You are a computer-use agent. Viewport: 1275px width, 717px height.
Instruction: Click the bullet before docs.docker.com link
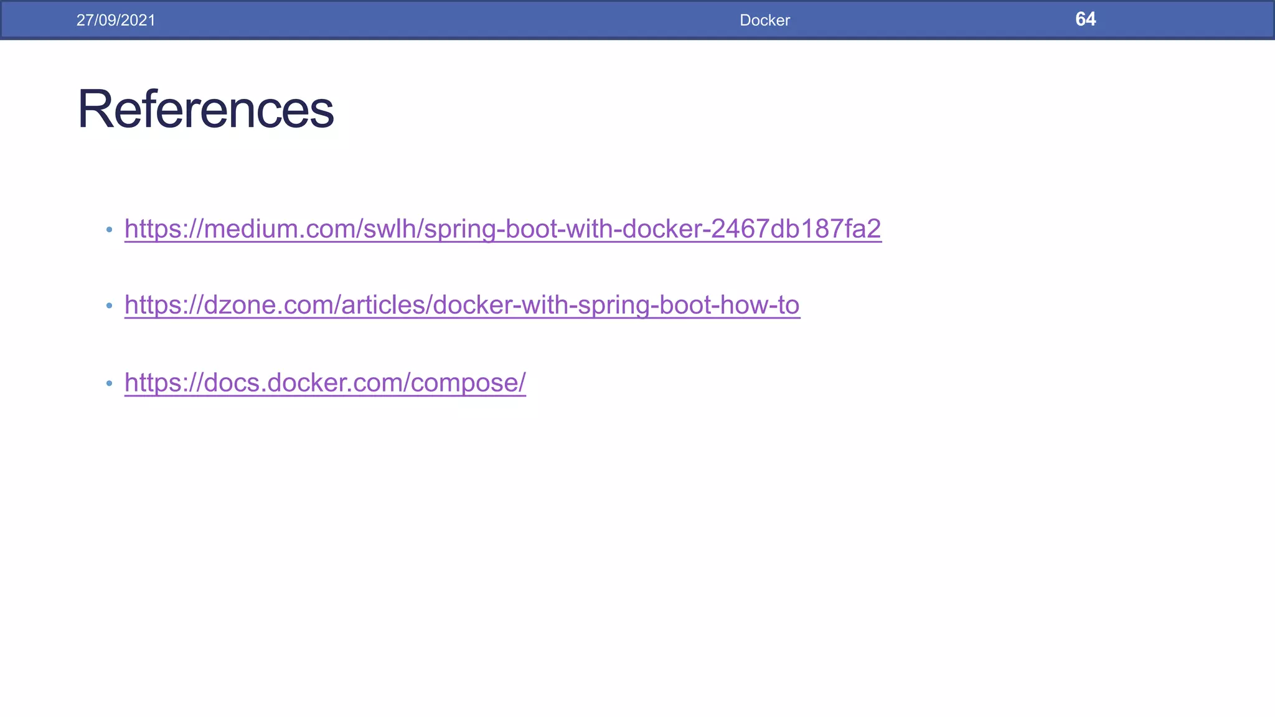click(x=110, y=383)
